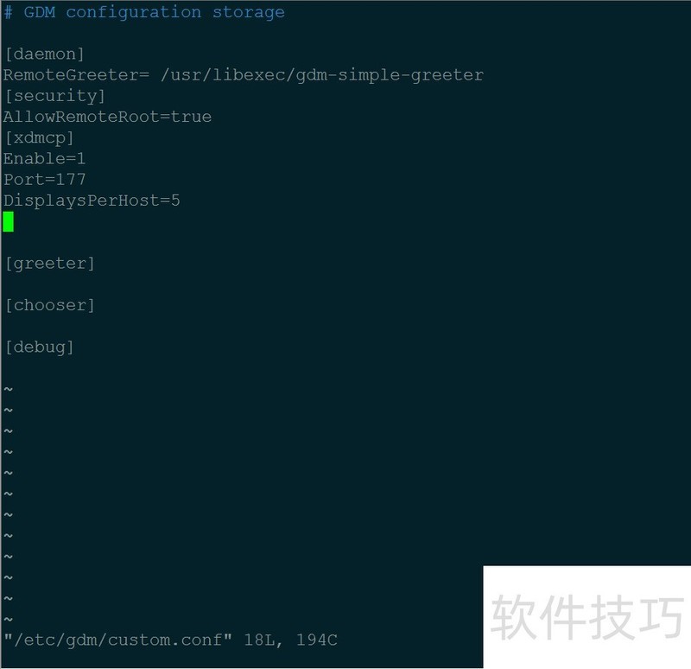Screen dimensions: 691x669
Task: Click the /usr/libexec/gdm-simple-greeter path value
Action: 322,75
